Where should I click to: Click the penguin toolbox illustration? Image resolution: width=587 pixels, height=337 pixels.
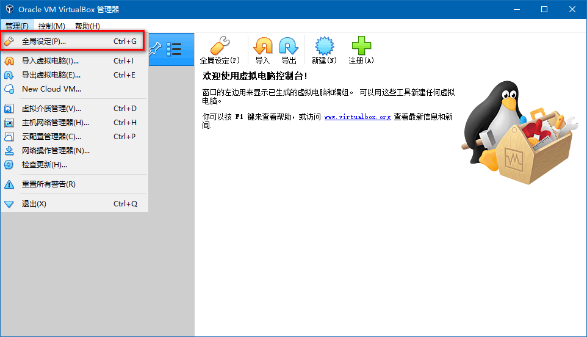(520, 132)
